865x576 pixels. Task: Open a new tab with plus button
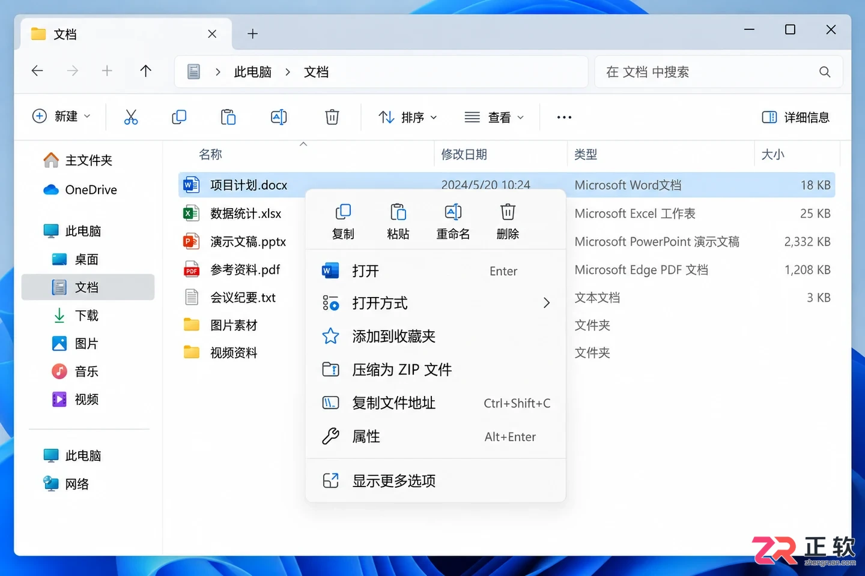[x=253, y=34]
